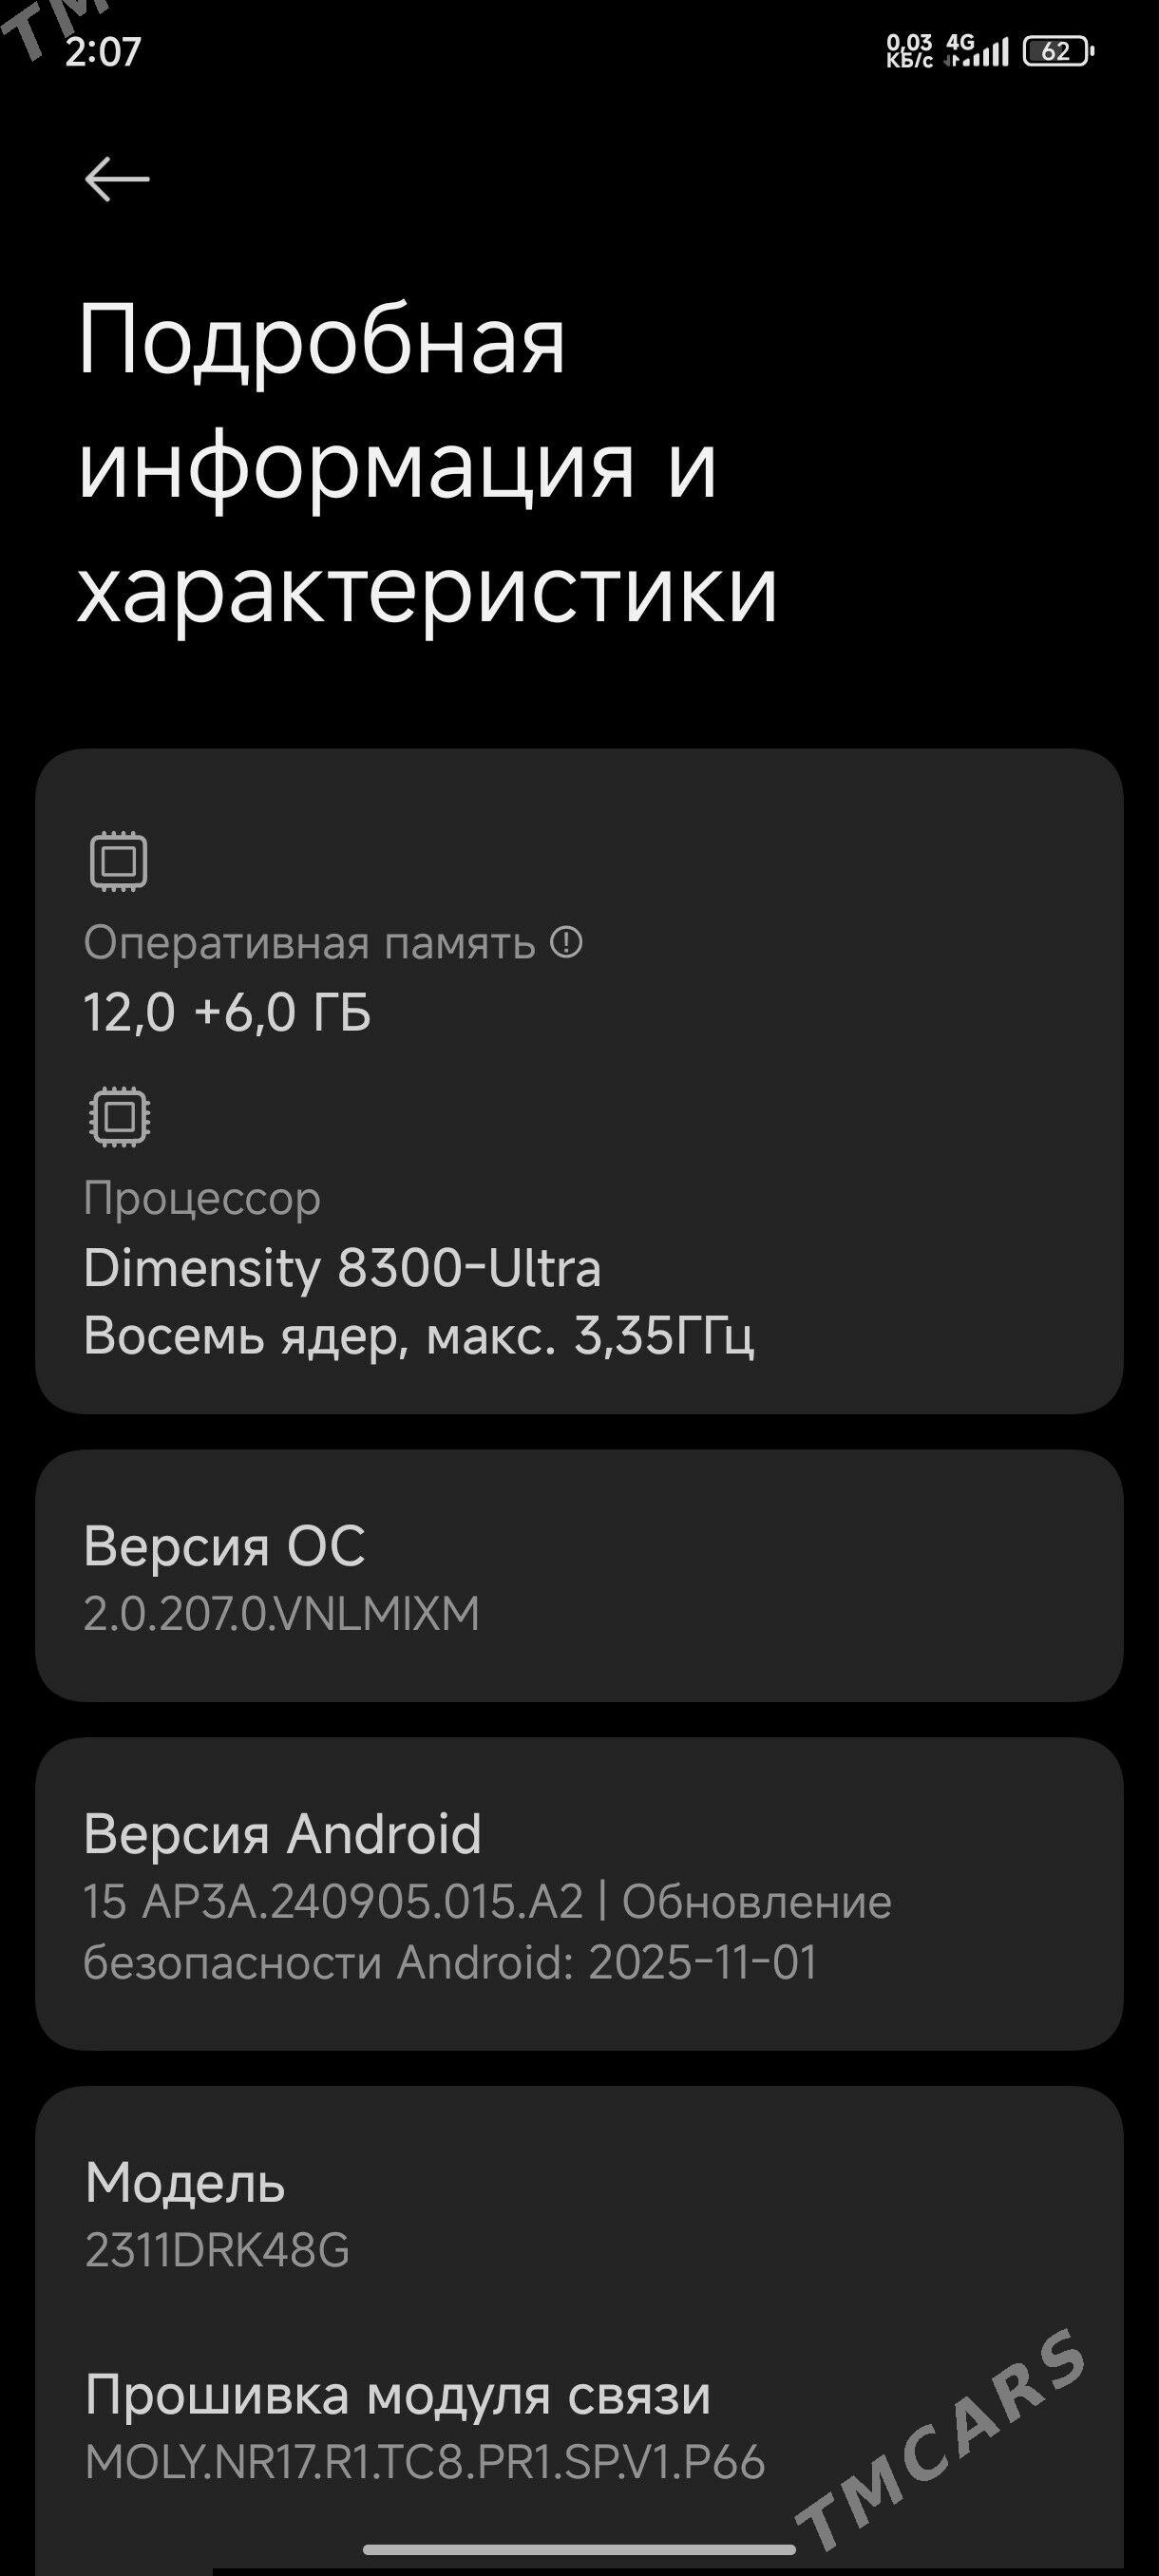Tap the 2:07 clock in status bar

pyautogui.click(x=103, y=51)
